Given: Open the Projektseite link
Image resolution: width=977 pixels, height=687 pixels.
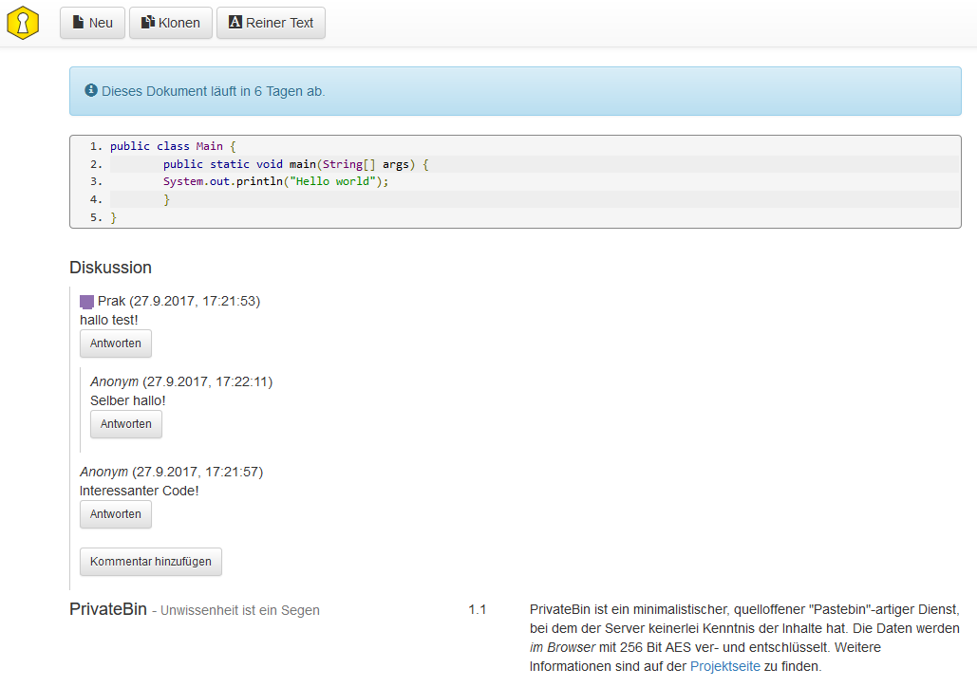Looking at the screenshot, I should point(724,666).
